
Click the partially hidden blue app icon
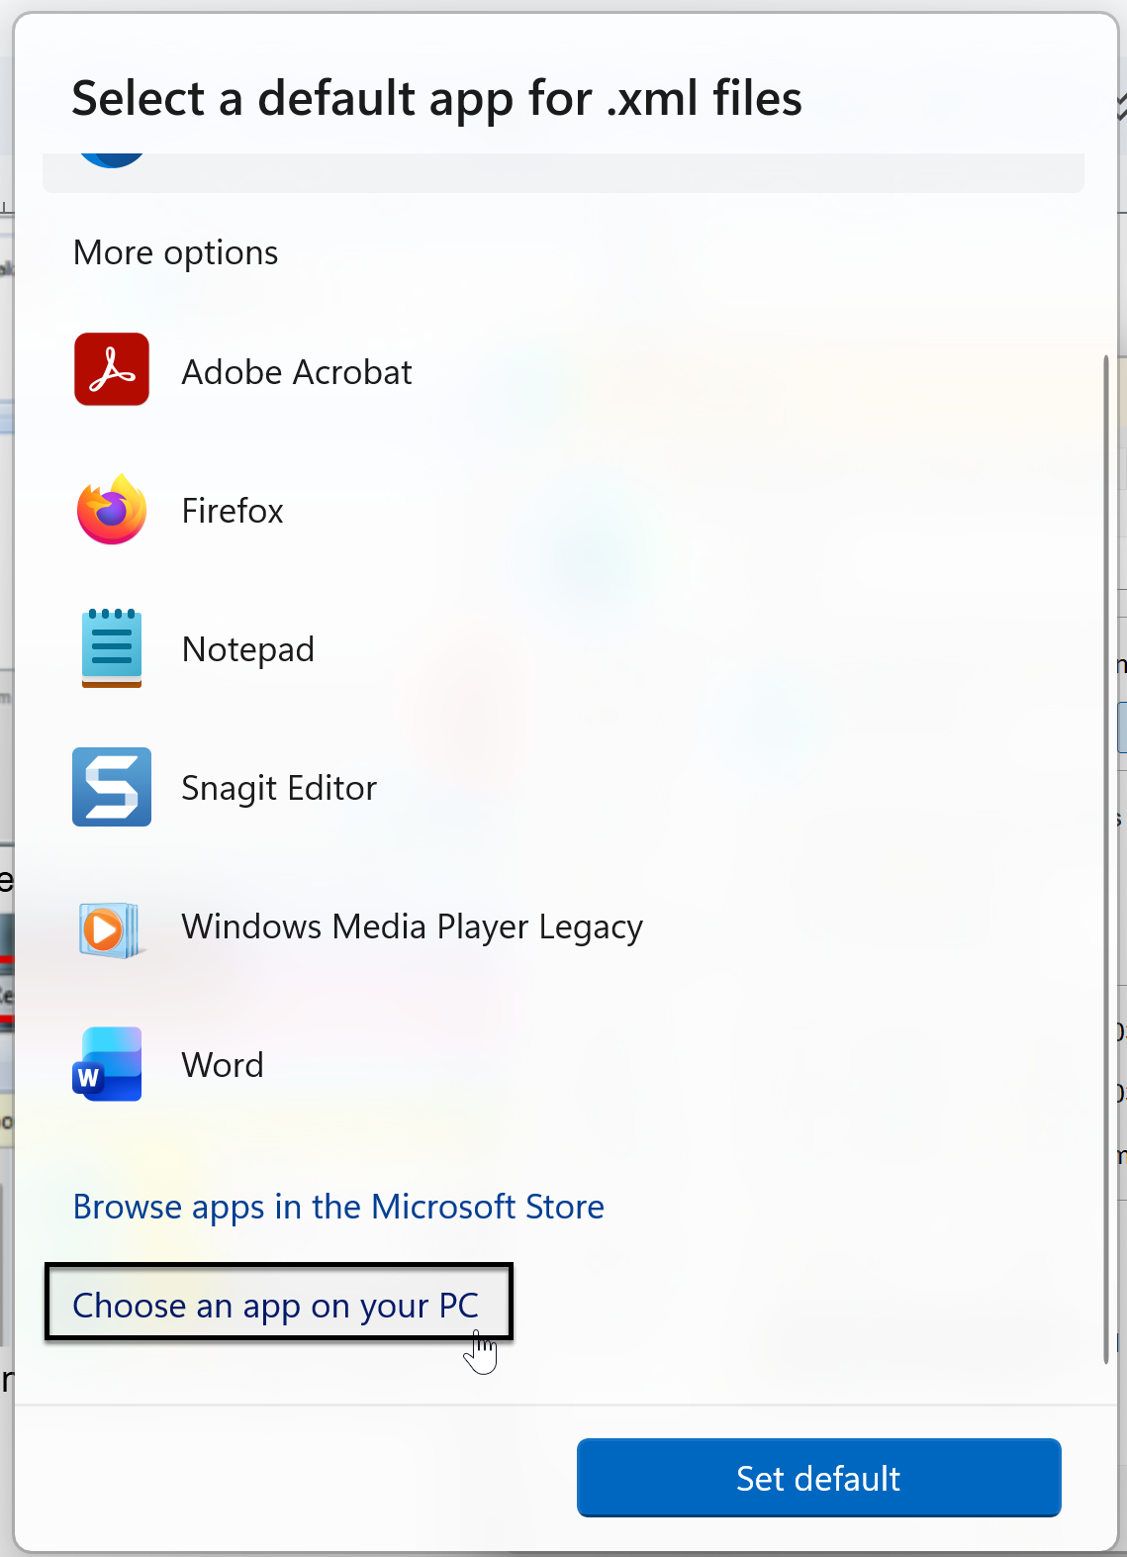(x=112, y=160)
